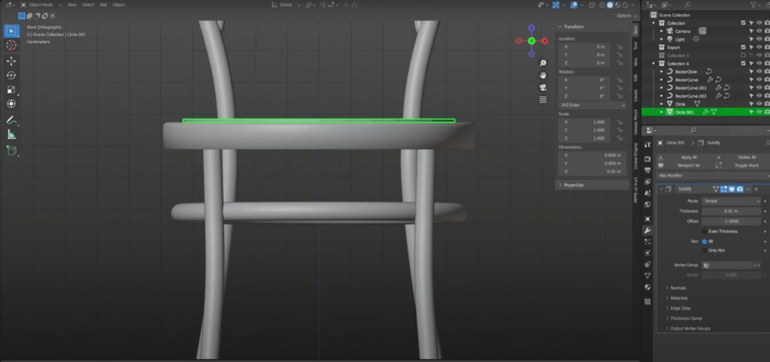Click the hand pan view icon
This screenshot has height=362, width=770.
click(542, 75)
